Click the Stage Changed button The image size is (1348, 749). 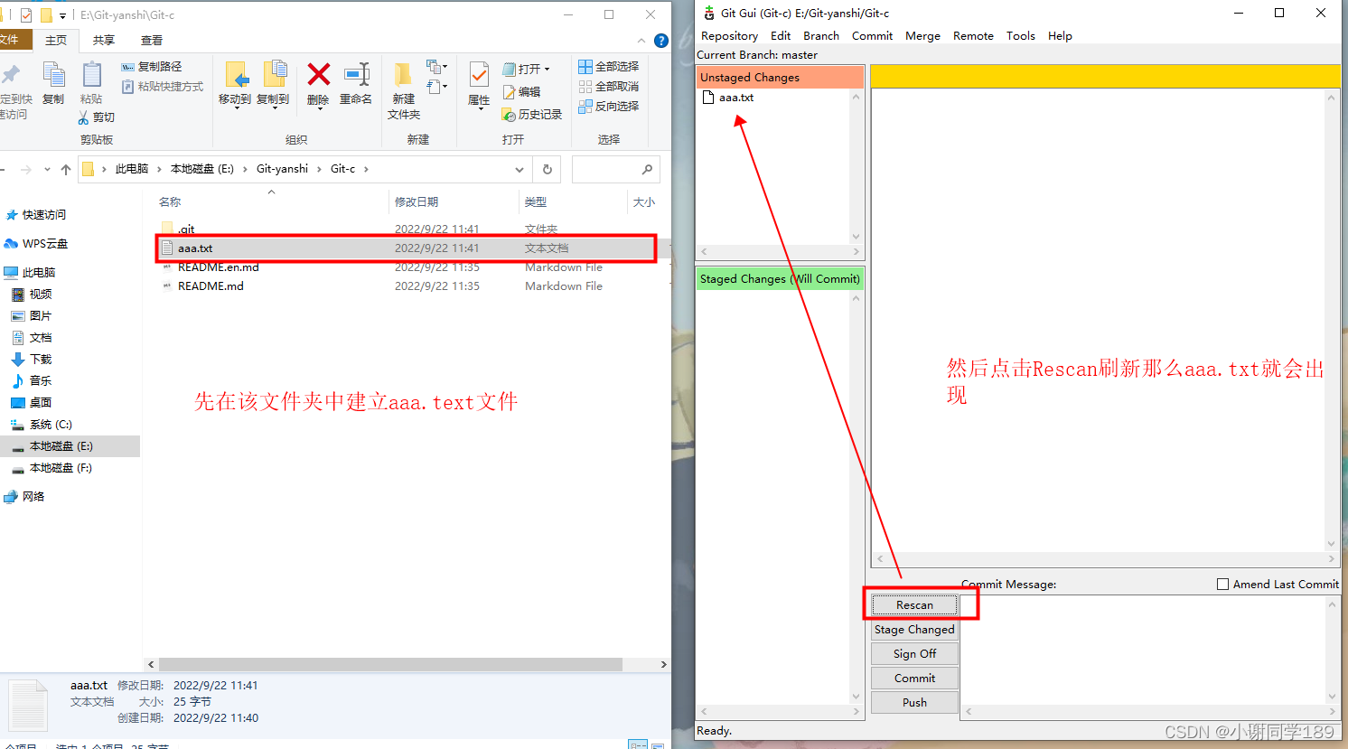(914, 630)
